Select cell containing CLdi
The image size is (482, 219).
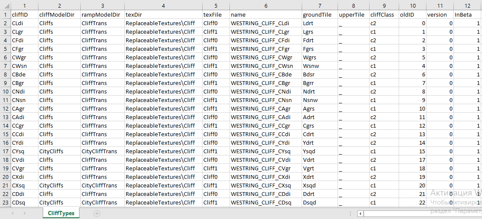(x=24, y=23)
